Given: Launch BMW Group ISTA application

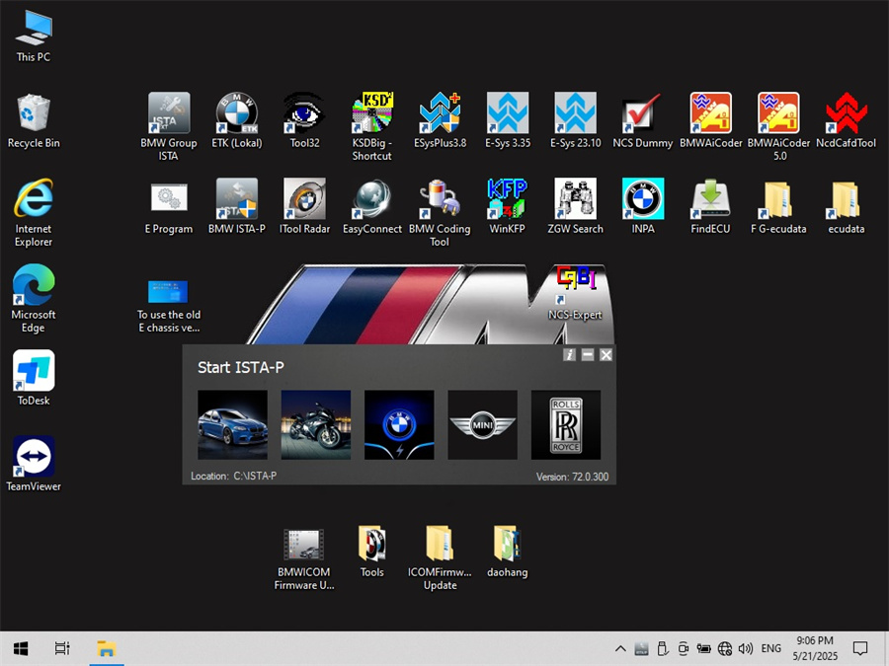Looking at the screenshot, I should [168, 112].
